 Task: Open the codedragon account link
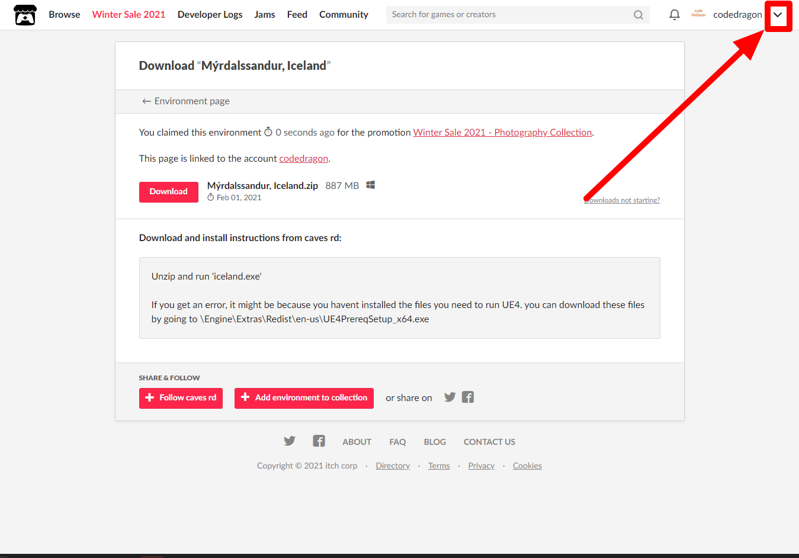pyautogui.click(x=303, y=159)
